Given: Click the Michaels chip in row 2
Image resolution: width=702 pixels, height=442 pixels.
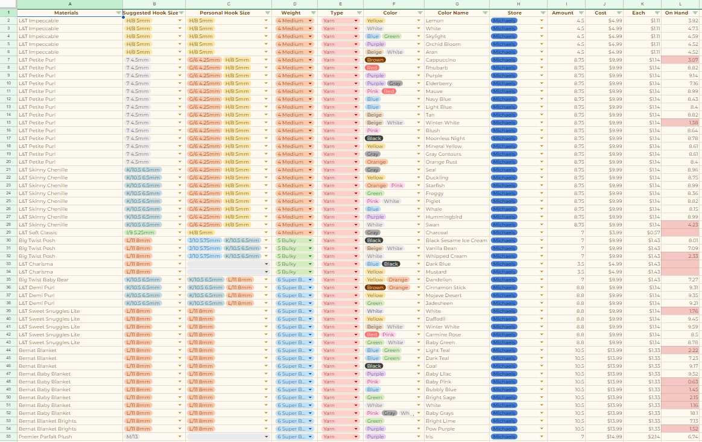Looking at the screenshot, I should [x=504, y=21].
